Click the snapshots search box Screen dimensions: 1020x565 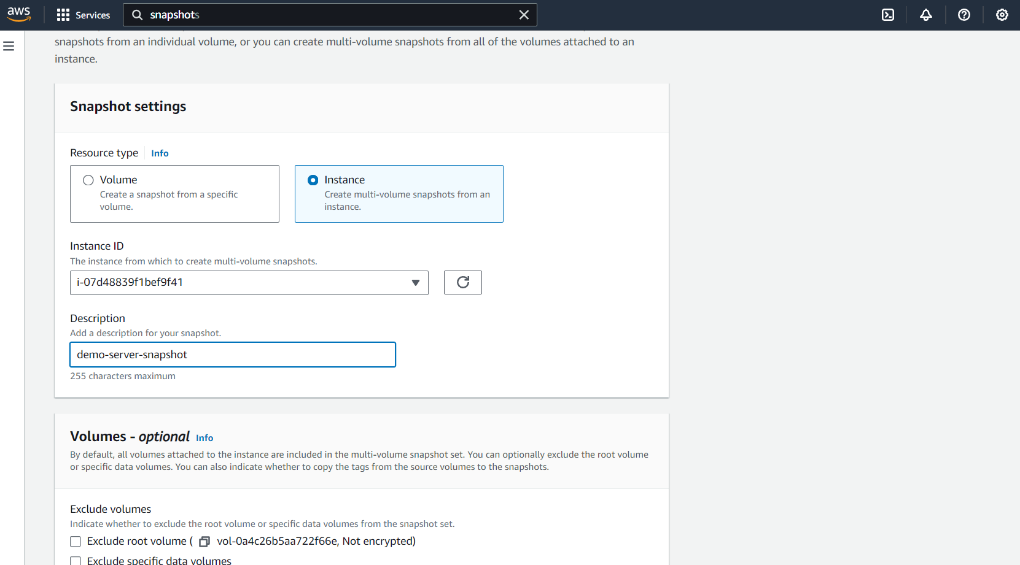(330, 15)
